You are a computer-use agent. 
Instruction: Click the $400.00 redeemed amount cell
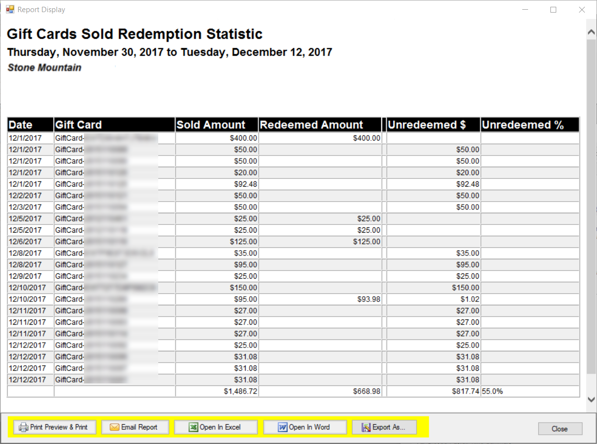[320, 138]
